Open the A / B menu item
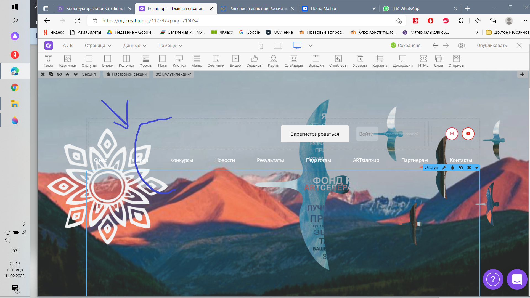Screen dimensions: 530x298 tap(68, 46)
